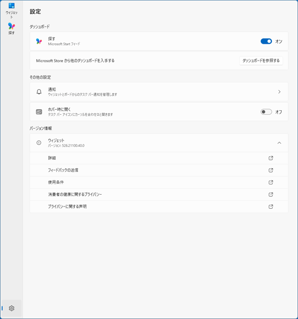Click the オフ label beside the hover toggle

(x=278, y=112)
